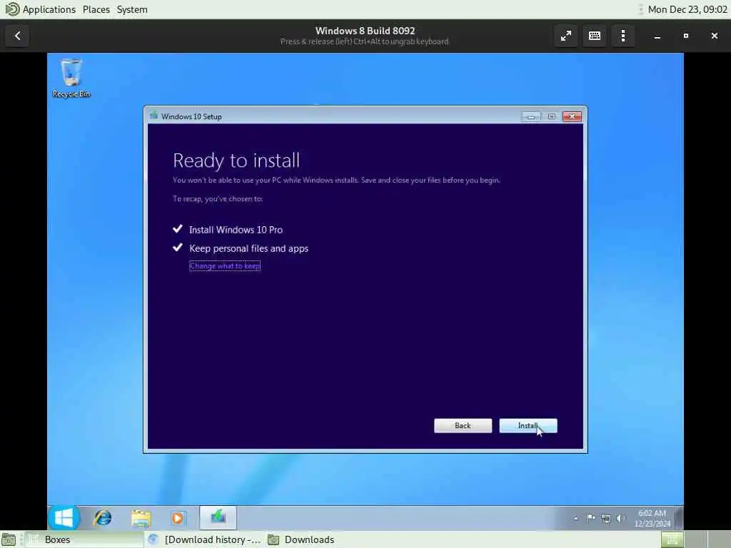Screen dimensions: 731x548
Task: Open Recycle Bin icon on the desktop
Action: (x=71, y=78)
